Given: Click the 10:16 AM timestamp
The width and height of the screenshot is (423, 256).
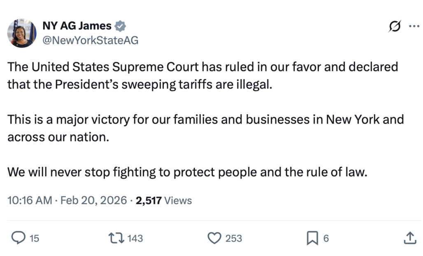Looking at the screenshot, I should pos(30,201).
